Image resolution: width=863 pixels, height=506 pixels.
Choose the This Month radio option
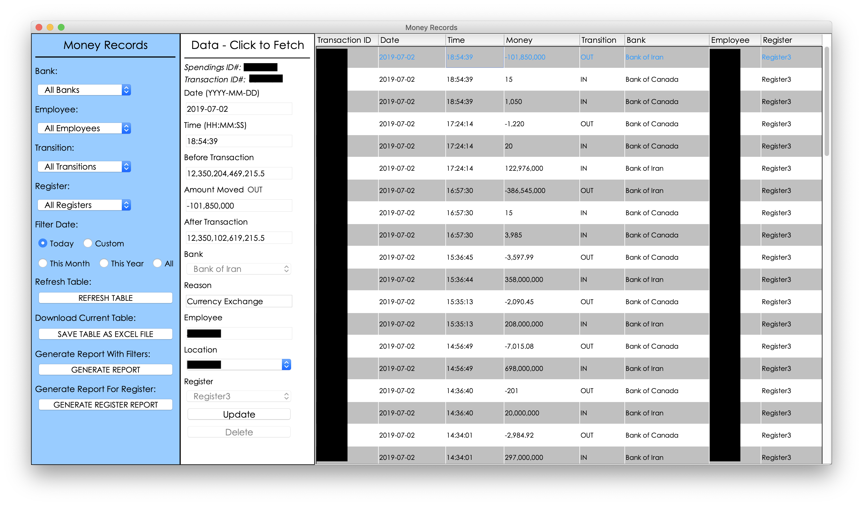point(43,263)
